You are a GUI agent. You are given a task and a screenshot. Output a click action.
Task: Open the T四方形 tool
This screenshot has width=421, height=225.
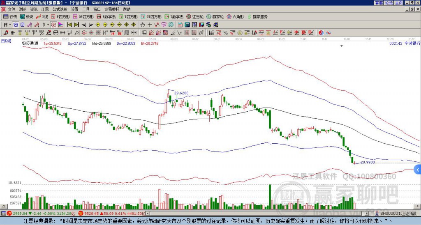click(128, 16)
